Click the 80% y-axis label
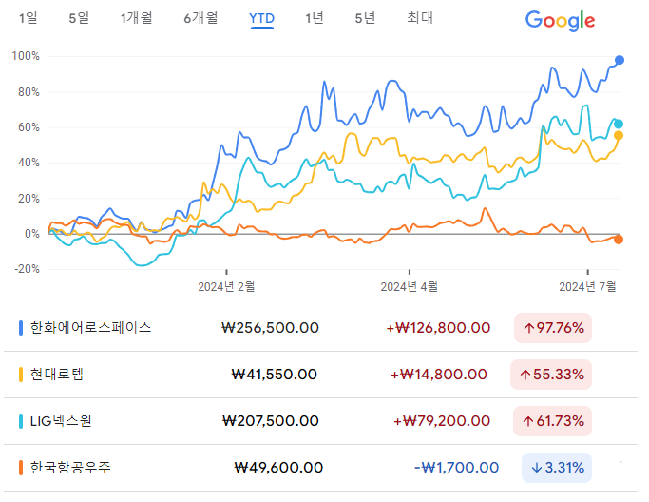The width and height of the screenshot is (649, 502). click(29, 92)
